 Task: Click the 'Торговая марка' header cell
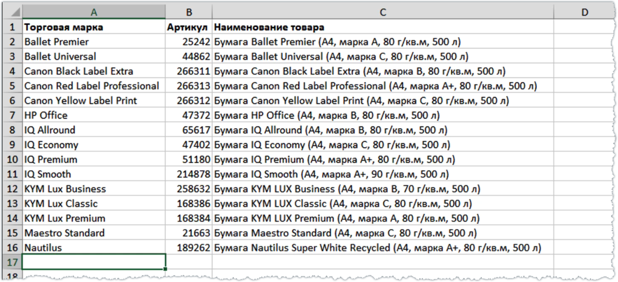(x=94, y=27)
